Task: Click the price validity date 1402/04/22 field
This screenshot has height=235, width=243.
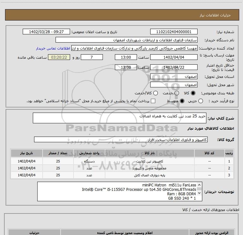Action: click(x=174, y=68)
